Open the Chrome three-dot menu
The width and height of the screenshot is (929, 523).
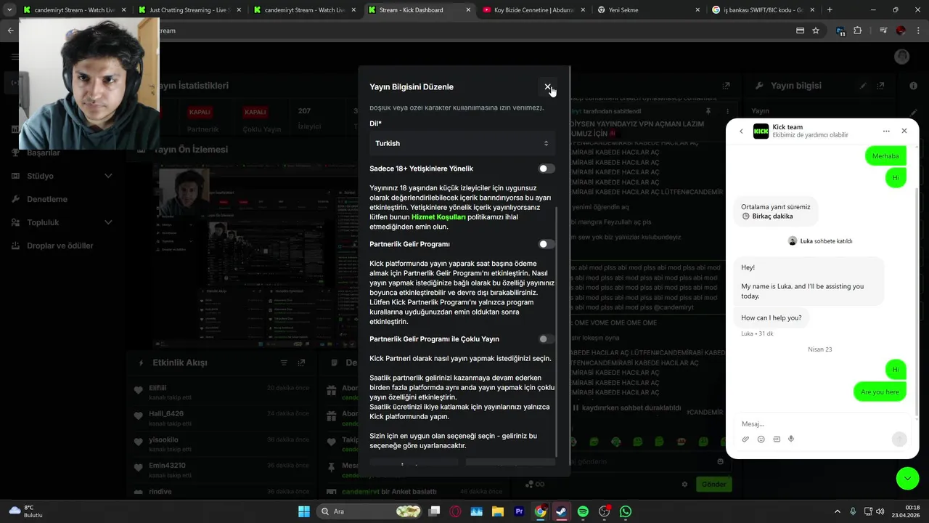(918, 31)
